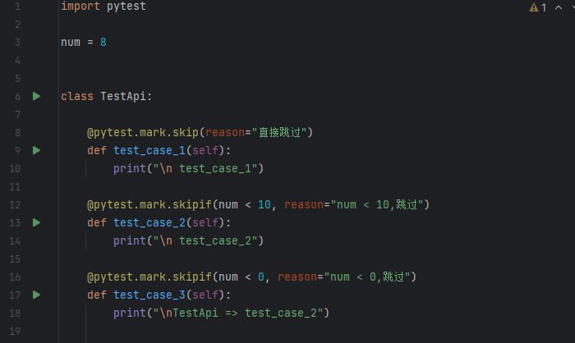Open the warning indicator showing 1 problem
Screen dimensions: 575x343
[537, 7]
